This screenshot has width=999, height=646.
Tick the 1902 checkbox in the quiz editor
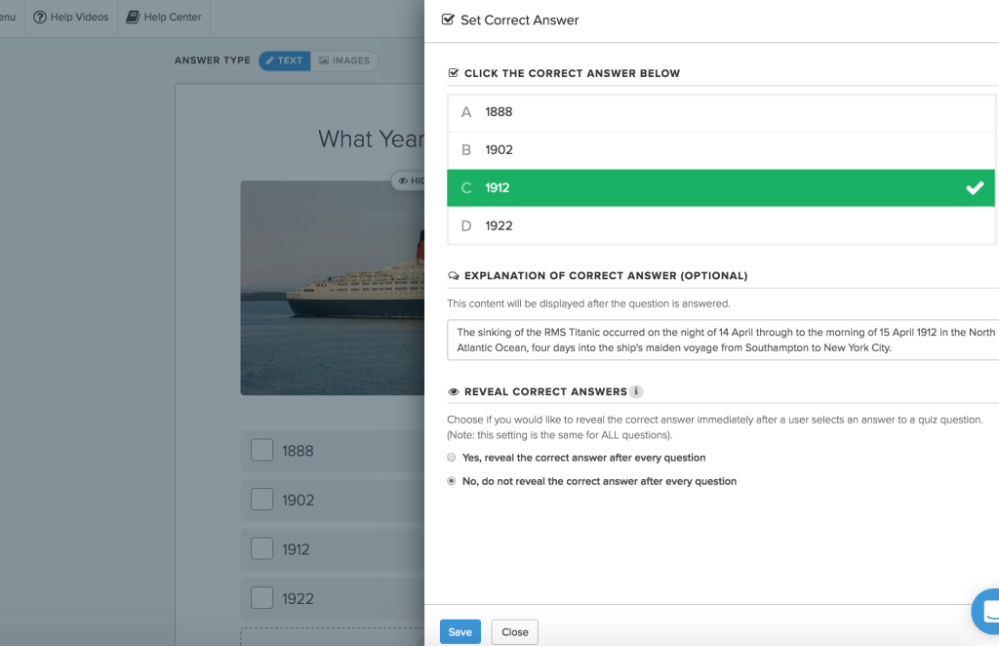pos(261,500)
